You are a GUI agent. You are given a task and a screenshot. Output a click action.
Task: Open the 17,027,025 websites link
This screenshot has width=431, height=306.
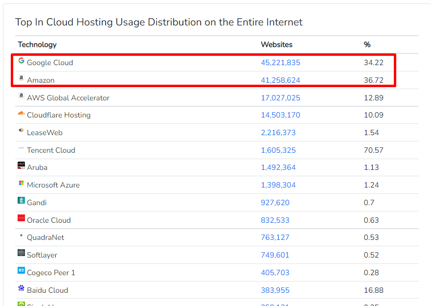(280, 98)
